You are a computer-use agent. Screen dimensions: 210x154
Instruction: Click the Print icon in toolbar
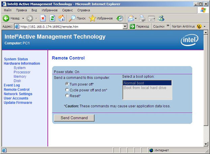point(142,18)
